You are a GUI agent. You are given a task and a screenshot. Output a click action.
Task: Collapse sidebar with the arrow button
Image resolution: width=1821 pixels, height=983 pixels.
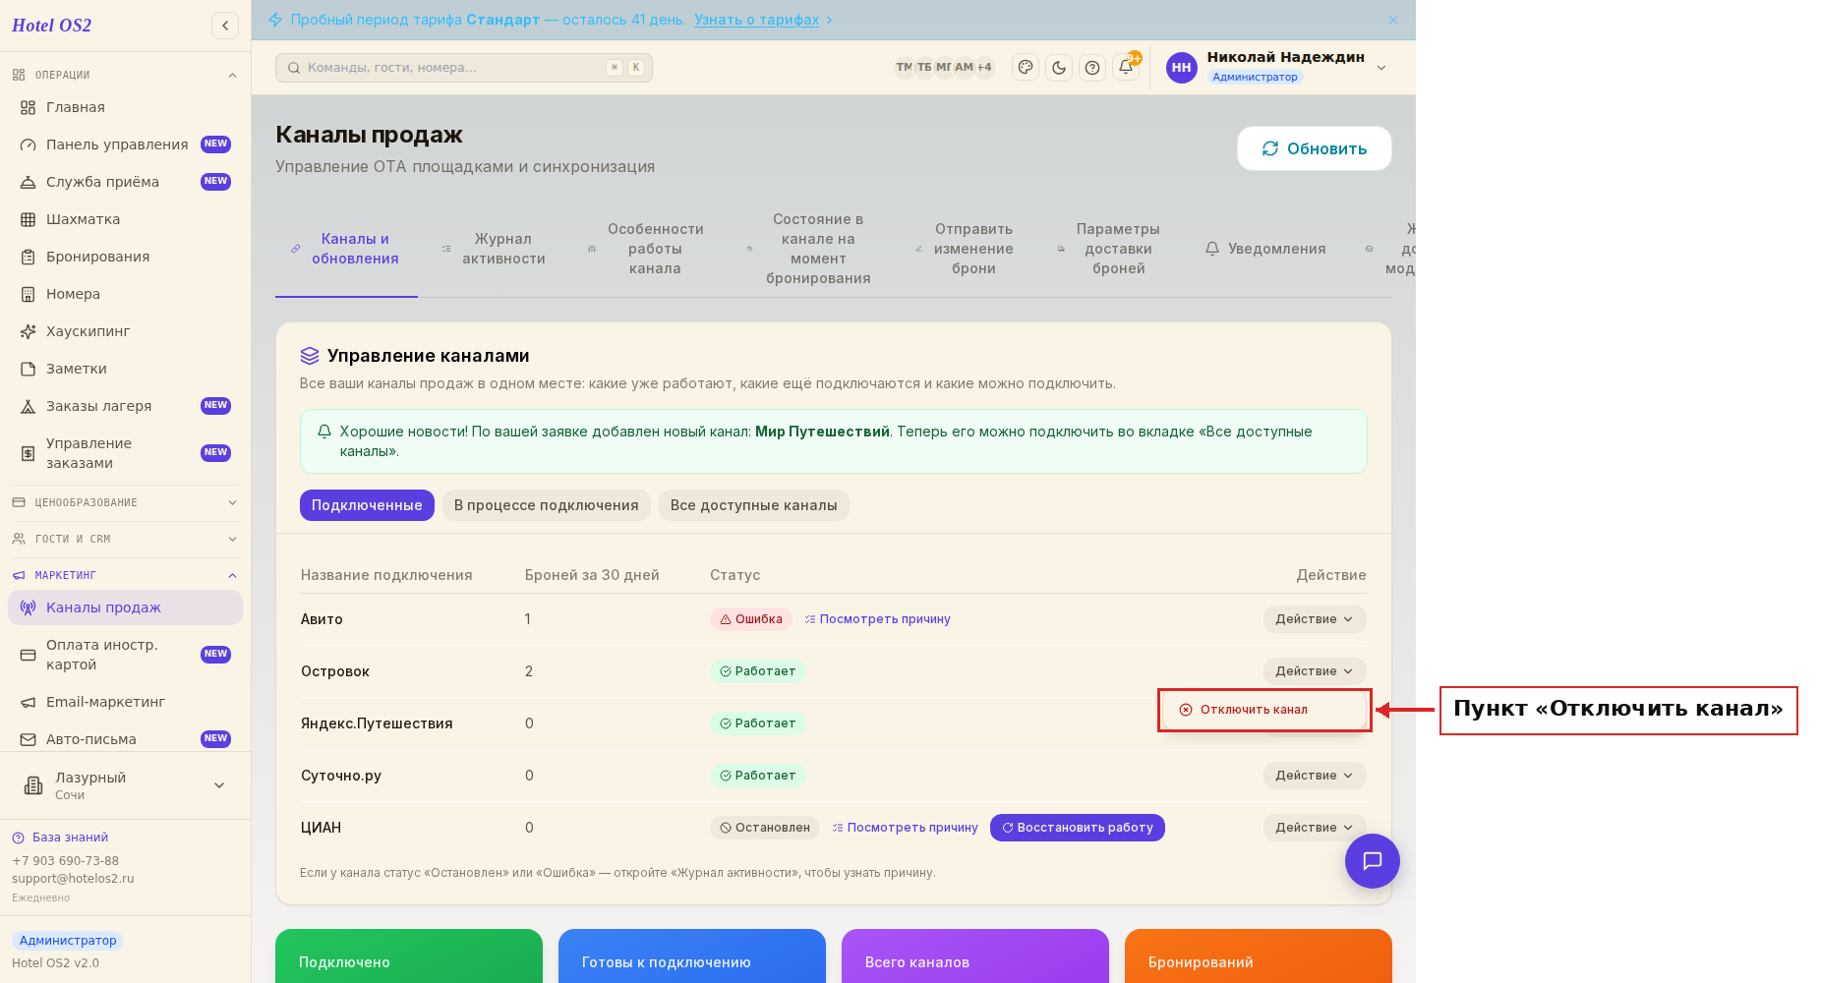(225, 26)
